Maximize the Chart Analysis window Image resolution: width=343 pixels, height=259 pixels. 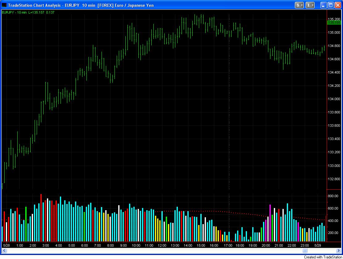coord(331,5)
